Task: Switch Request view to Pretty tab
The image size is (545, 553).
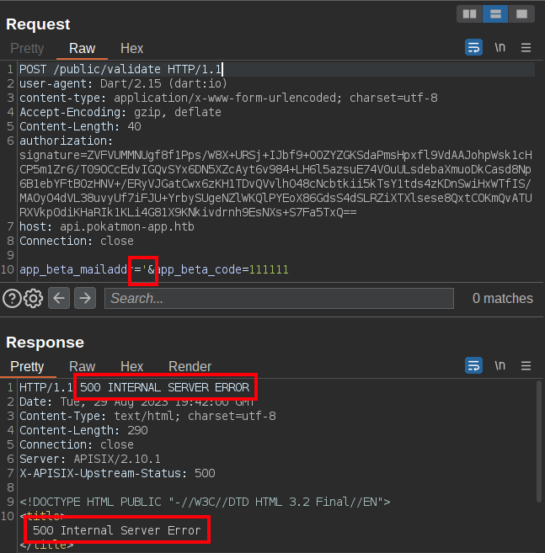Action: [27, 49]
